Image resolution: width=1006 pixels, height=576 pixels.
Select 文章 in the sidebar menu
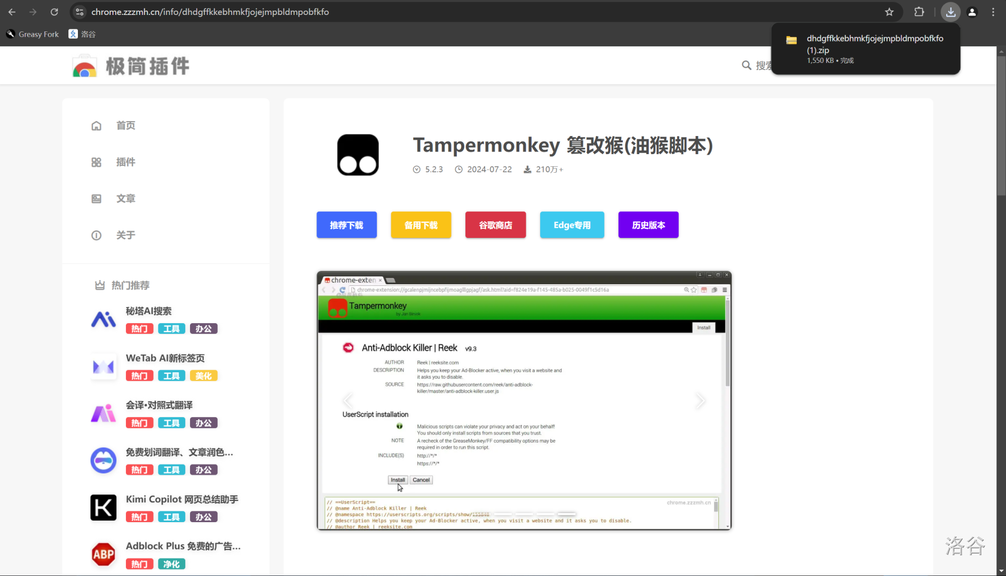pos(125,198)
